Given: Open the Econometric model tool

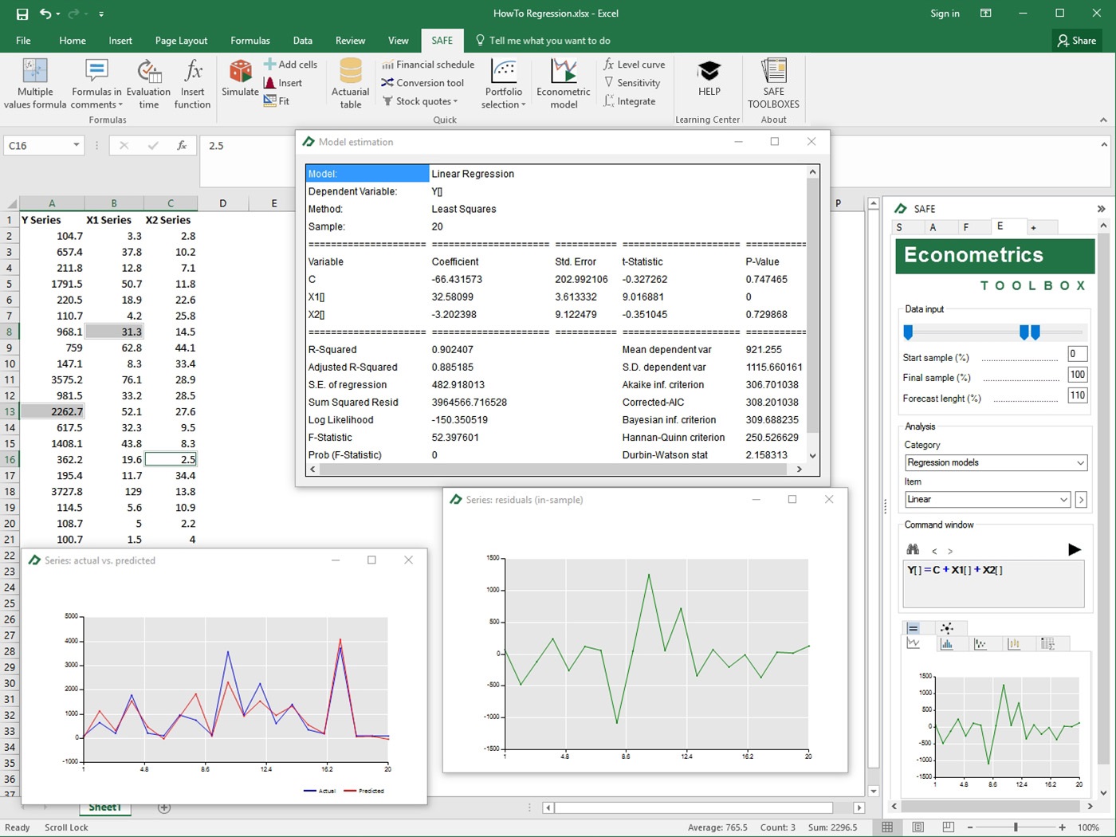Looking at the screenshot, I should (x=564, y=83).
